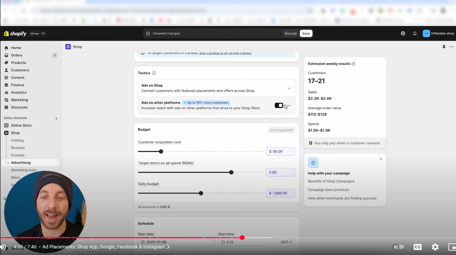Click the Estimated weekly results help icon

click(x=353, y=64)
